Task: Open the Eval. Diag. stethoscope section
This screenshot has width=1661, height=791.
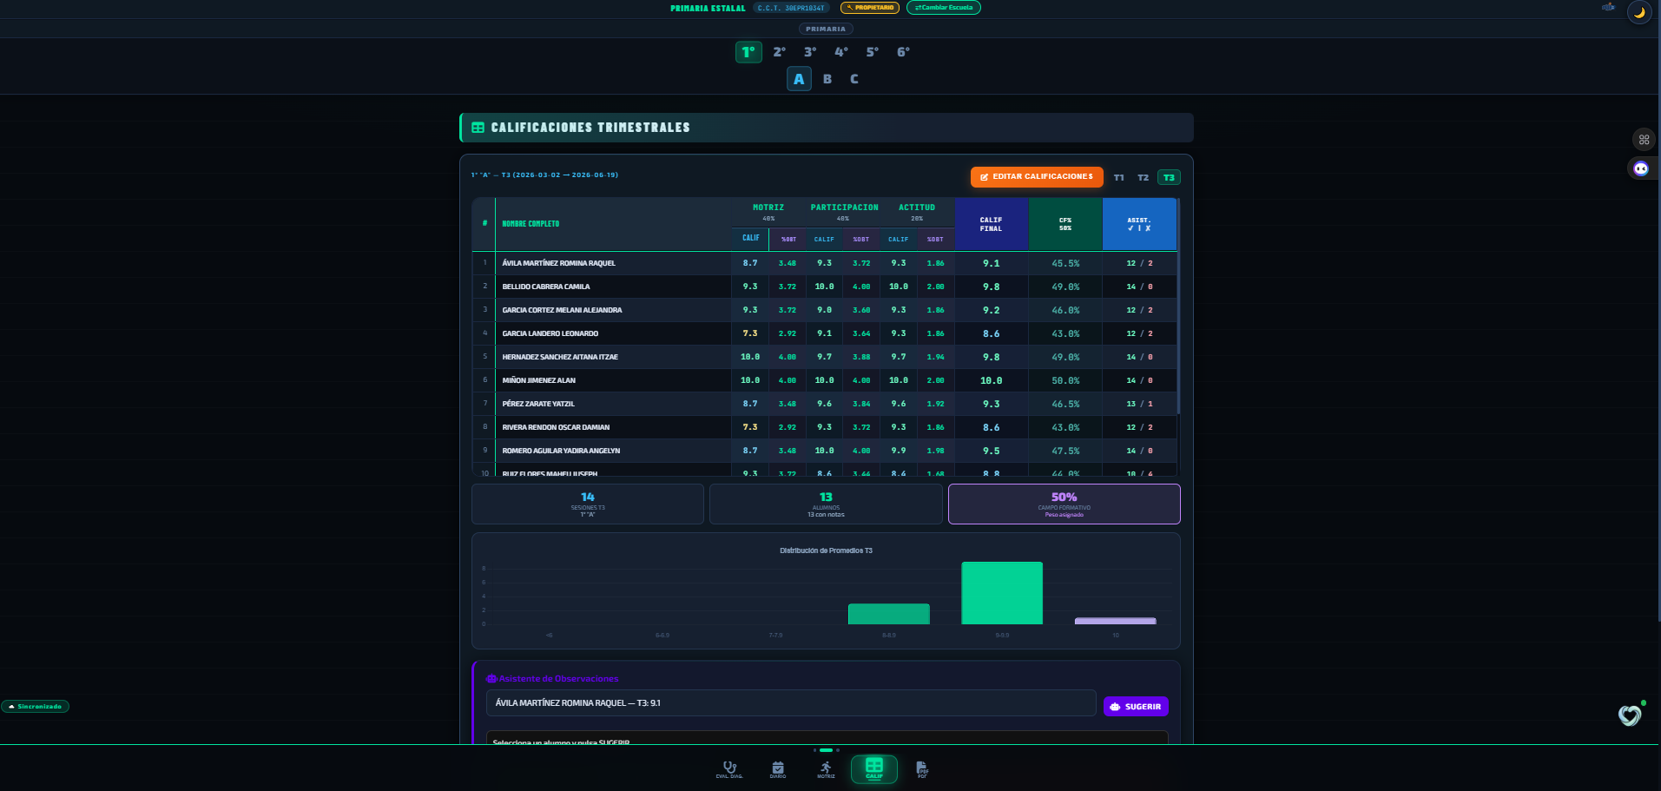Action: 729,769
